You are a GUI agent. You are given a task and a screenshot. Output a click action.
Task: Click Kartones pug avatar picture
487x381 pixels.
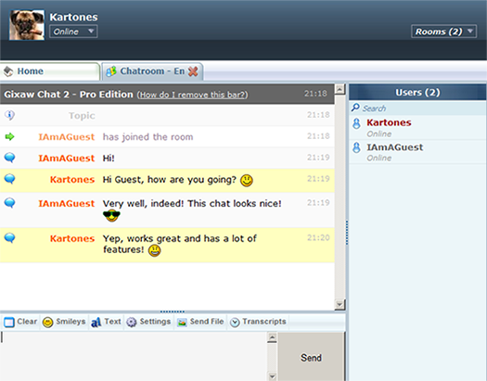click(27, 25)
